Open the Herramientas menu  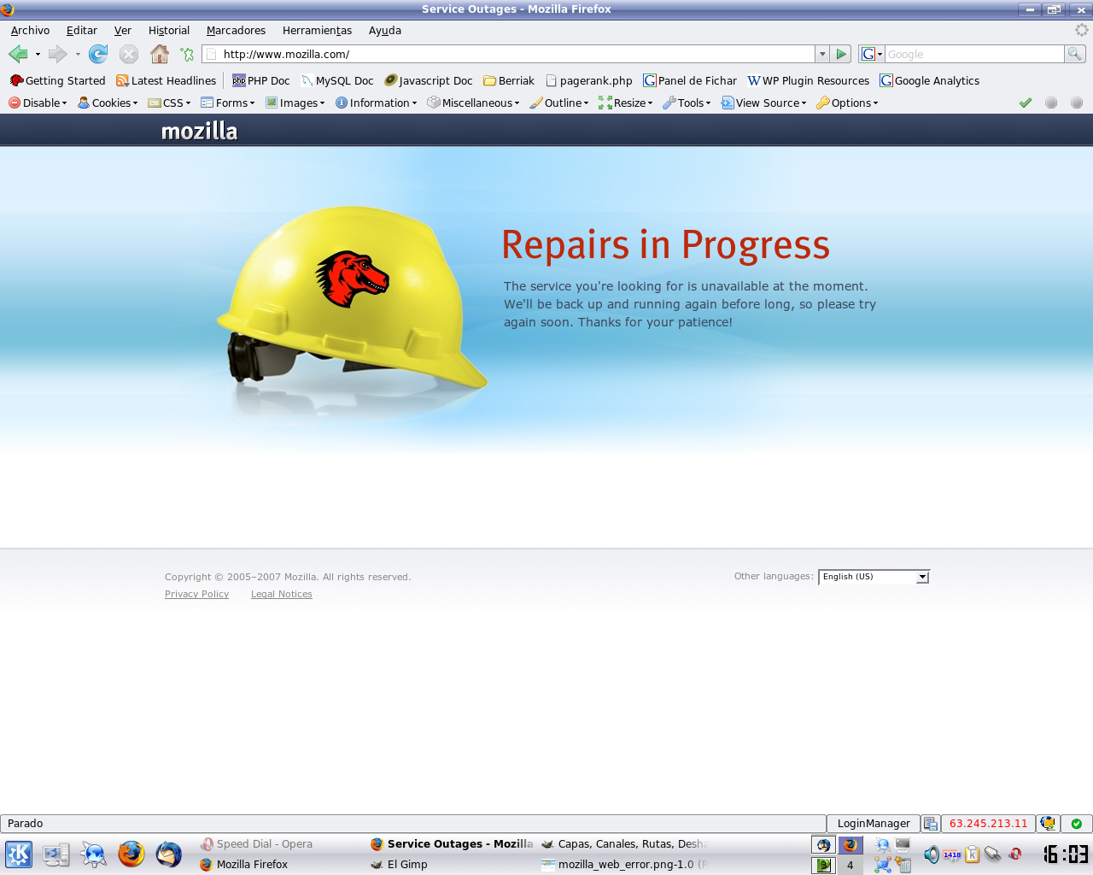click(317, 30)
